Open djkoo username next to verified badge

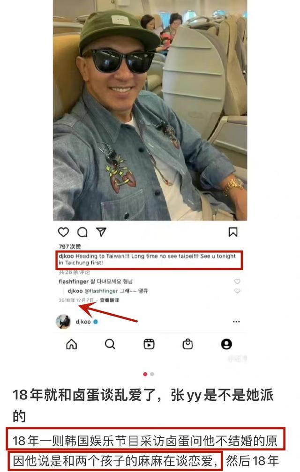click(x=83, y=322)
